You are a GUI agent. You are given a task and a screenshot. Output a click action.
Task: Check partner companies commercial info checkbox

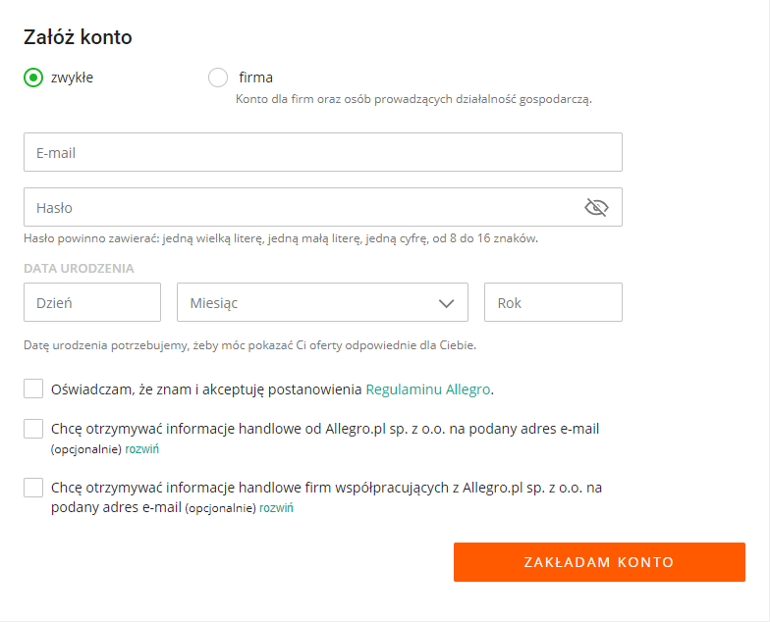(33, 488)
